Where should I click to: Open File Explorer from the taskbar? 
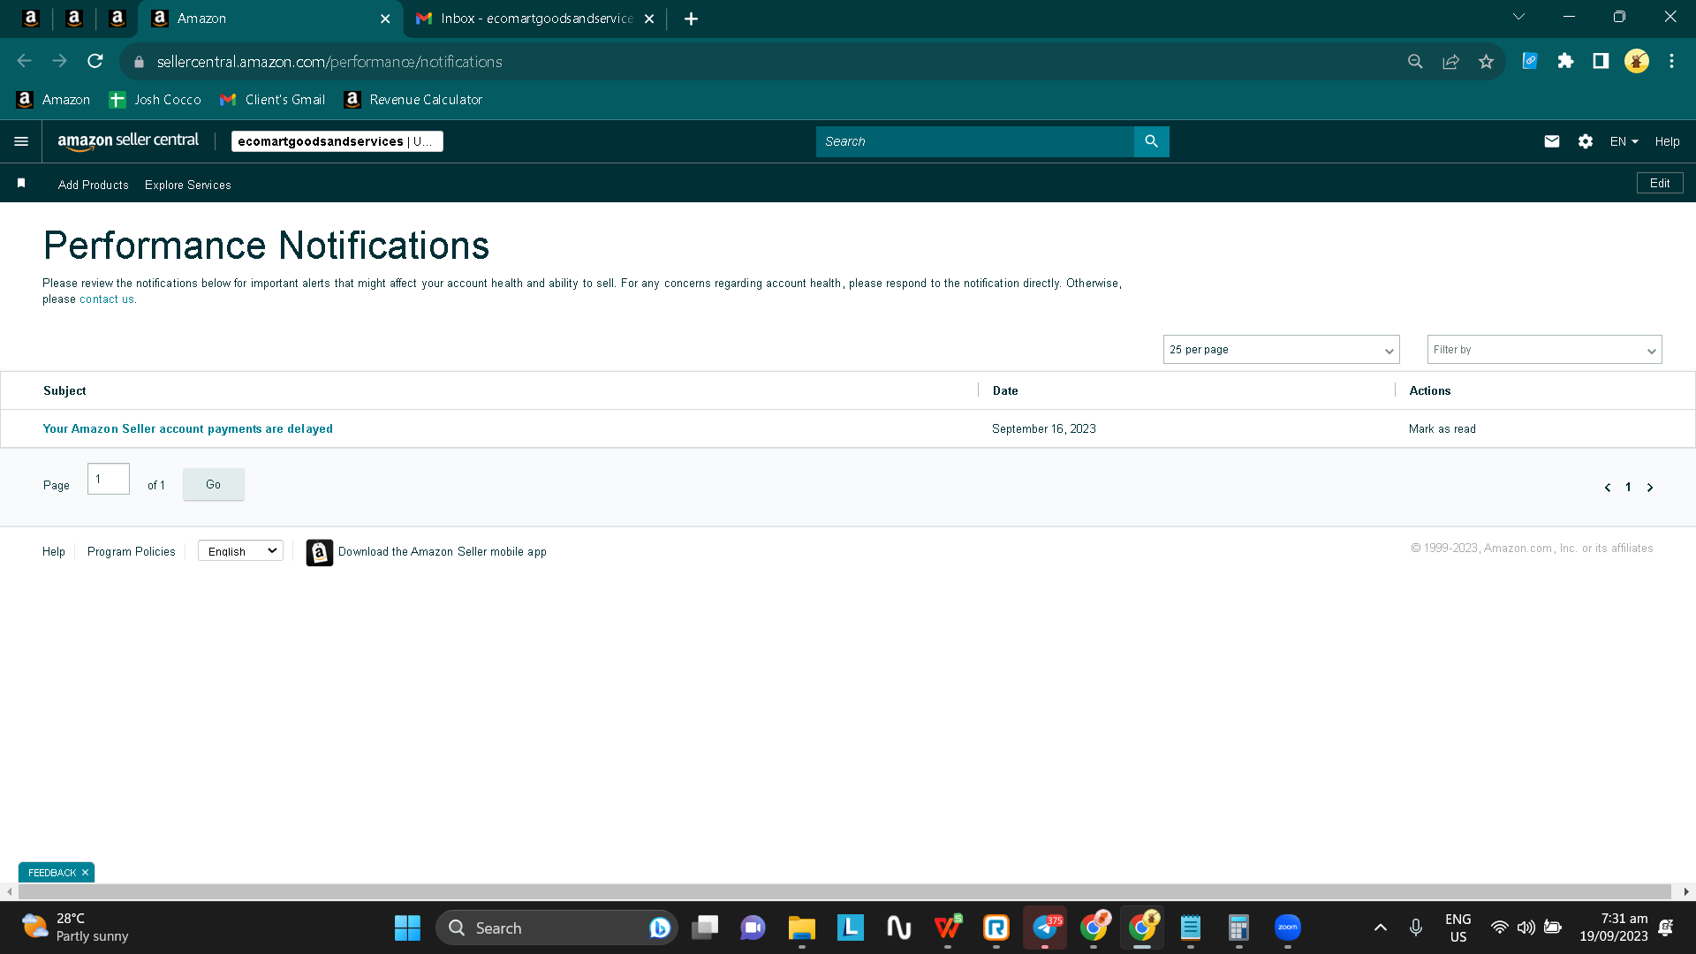[x=801, y=927]
